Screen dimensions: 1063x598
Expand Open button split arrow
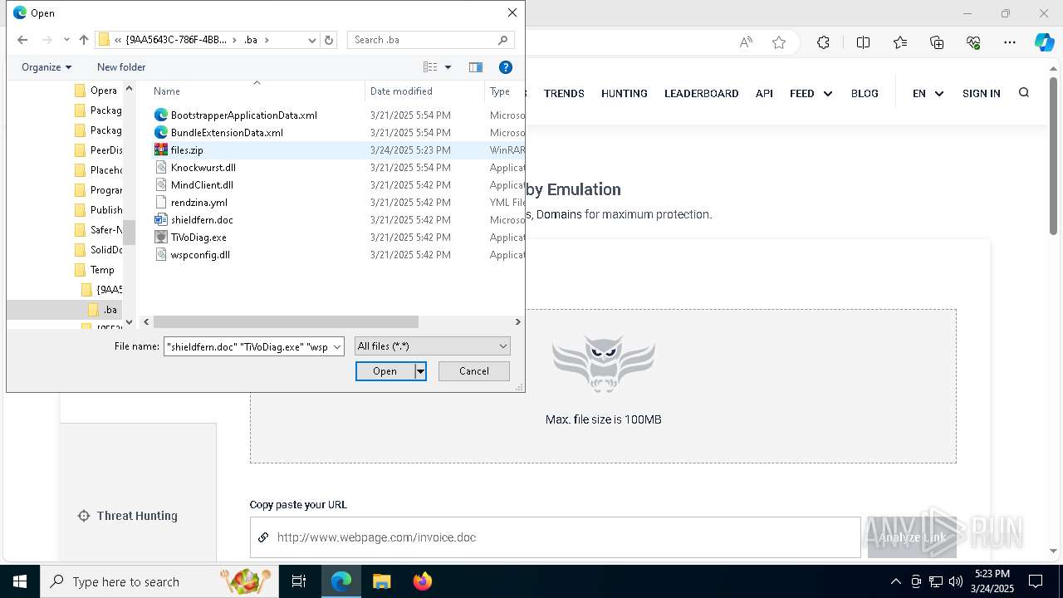point(420,371)
